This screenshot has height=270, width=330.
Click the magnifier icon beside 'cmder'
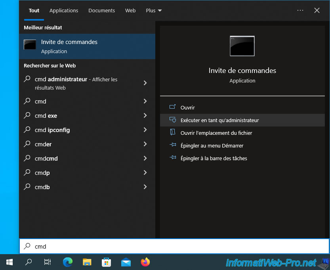[27, 144]
